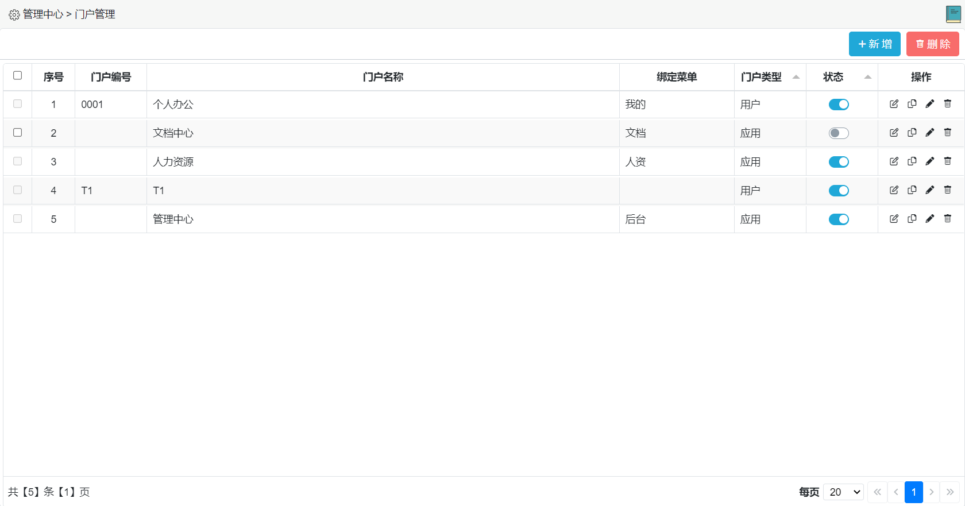Viewport: 965px width, 506px height.
Task: Click the solid pencil icon in row 4 (T1)
Action: click(x=930, y=190)
